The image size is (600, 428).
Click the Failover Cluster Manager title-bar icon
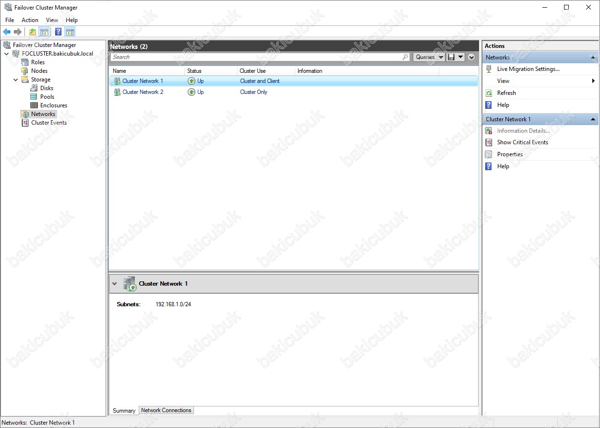[8, 7]
